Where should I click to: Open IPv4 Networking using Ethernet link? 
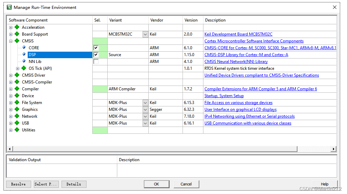(x=250, y=116)
